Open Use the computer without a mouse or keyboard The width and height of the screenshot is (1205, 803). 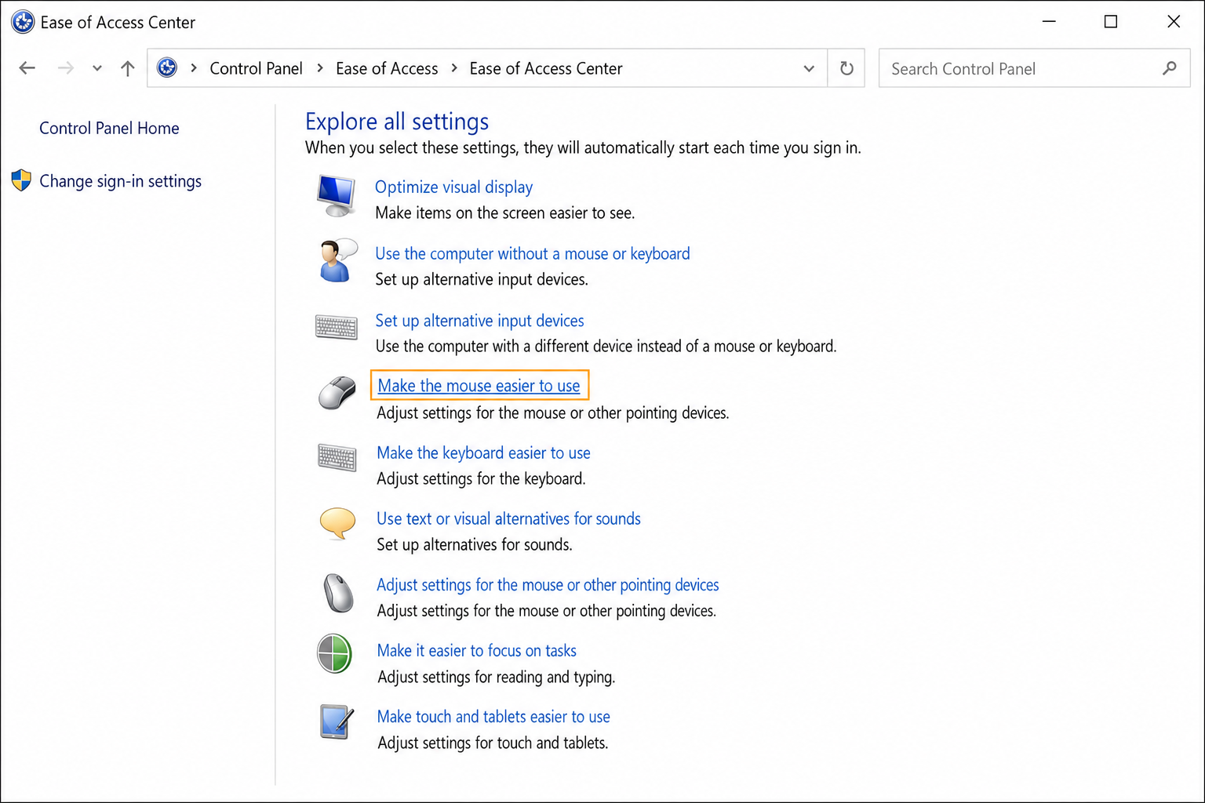533,253
